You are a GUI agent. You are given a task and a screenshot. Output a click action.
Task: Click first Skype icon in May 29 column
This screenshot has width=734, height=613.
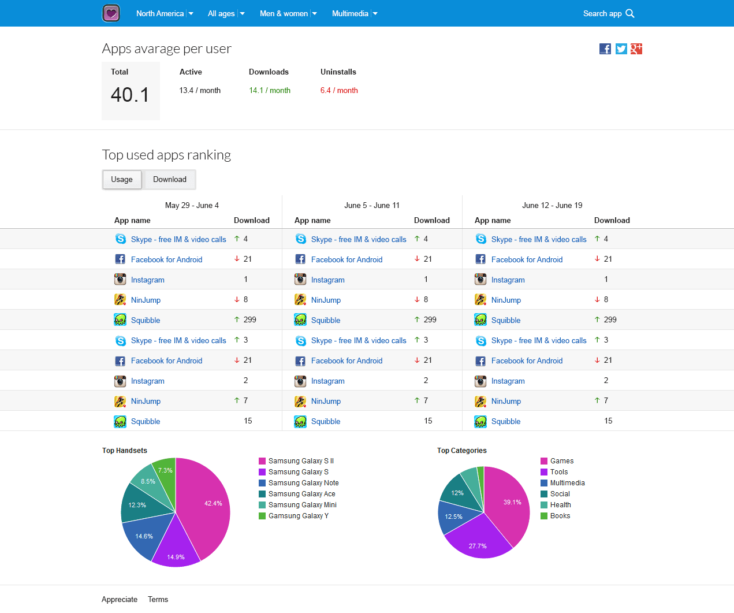pyautogui.click(x=120, y=239)
